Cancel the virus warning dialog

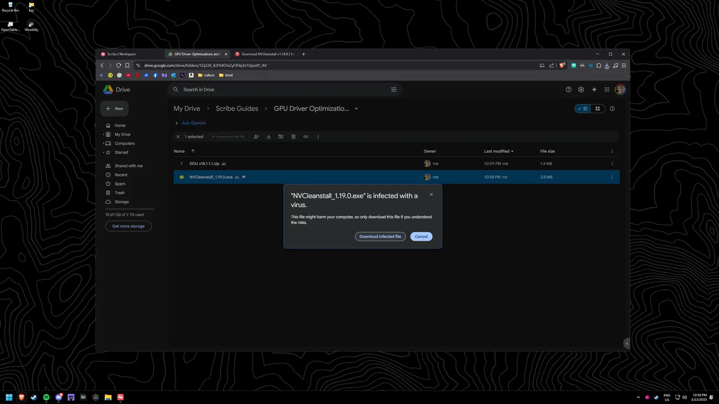tap(421, 236)
